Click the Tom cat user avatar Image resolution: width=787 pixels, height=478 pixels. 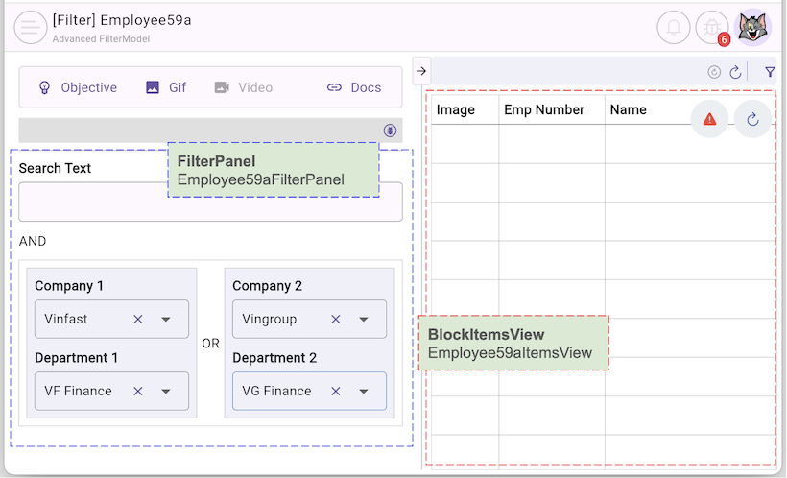click(752, 28)
